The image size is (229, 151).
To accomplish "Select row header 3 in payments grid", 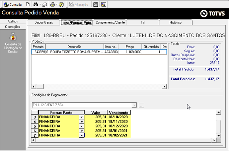I will [x=35, y=117].
